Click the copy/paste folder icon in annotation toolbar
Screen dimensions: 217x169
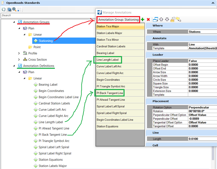(x=173, y=19)
